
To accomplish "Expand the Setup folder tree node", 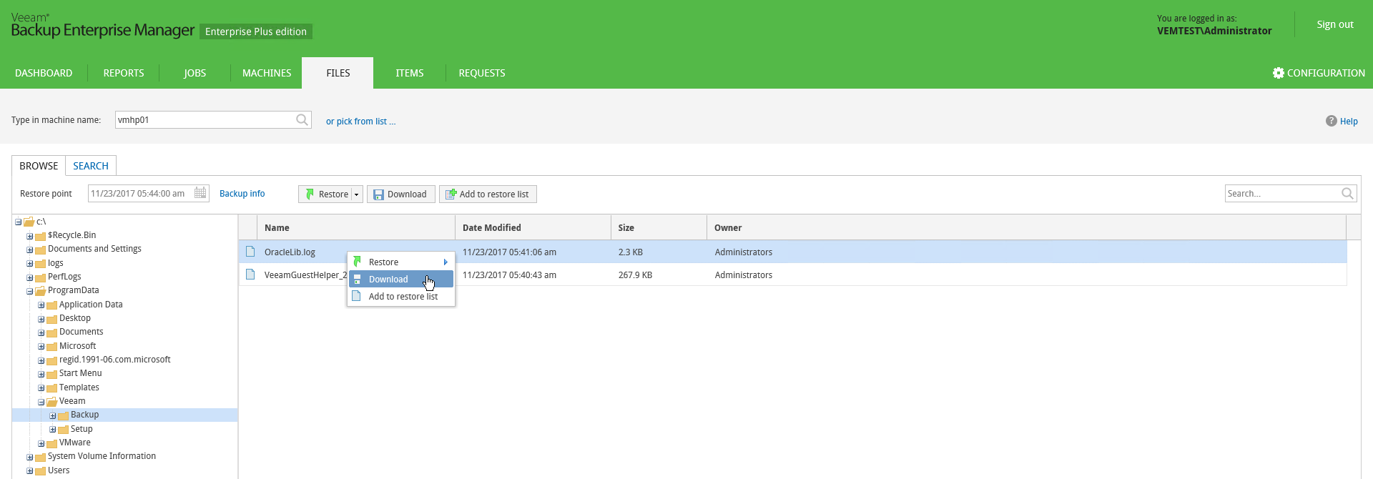I will tap(52, 430).
